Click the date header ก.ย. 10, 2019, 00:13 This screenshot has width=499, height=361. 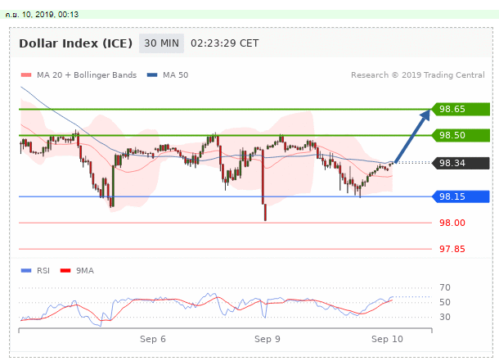point(42,15)
